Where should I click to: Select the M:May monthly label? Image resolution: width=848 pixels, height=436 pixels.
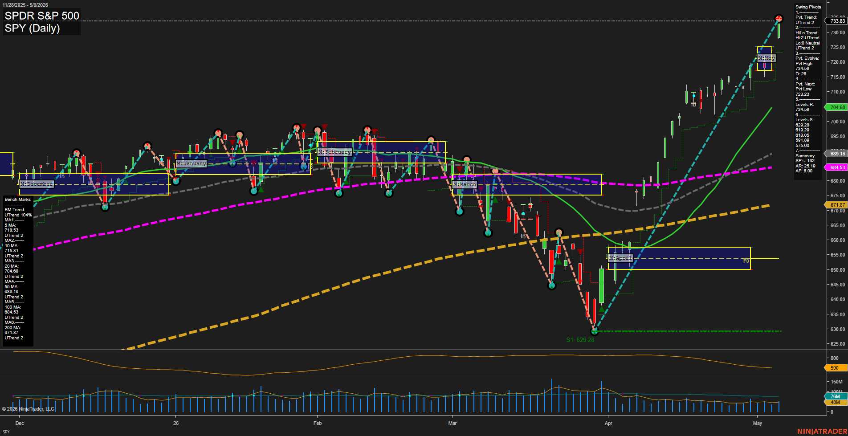coord(766,58)
